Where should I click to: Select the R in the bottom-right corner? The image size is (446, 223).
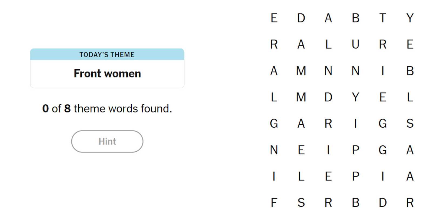(410, 203)
